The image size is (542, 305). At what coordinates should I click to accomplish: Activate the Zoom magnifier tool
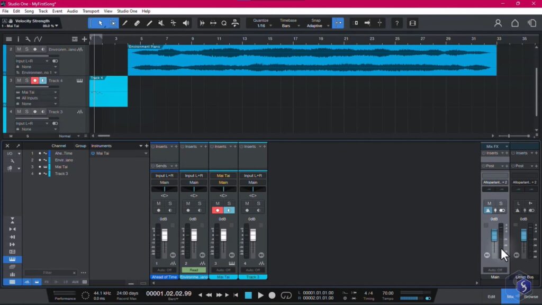tap(223, 23)
